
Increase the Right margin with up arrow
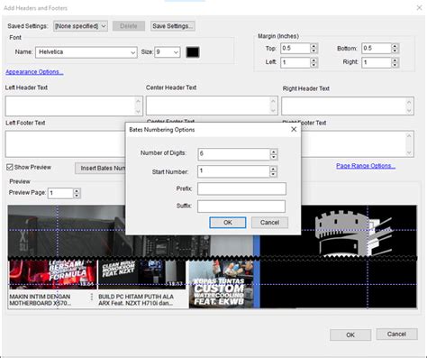[395, 60]
